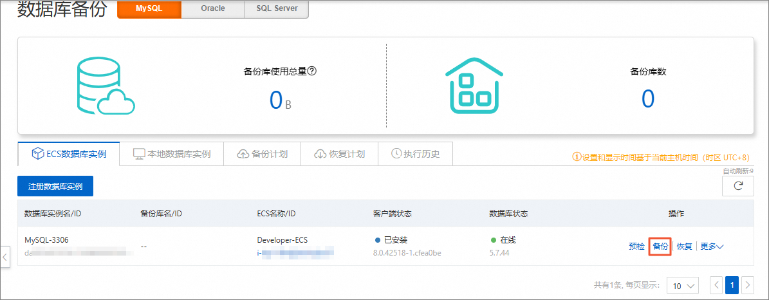Image resolution: width=769 pixels, height=300 pixels.
Task: Switch to the MySQL database type tab
Action: [x=149, y=9]
